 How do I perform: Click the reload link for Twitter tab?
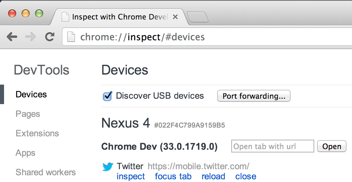pos(213,176)
